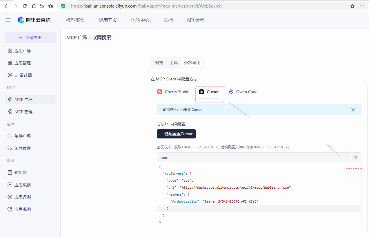Open the 应用开发 top menu
369x238 pixels.
108,20
